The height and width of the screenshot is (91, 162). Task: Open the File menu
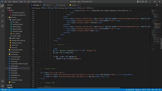6,2
